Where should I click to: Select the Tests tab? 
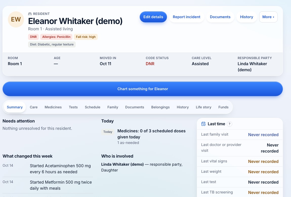point(73,107)
